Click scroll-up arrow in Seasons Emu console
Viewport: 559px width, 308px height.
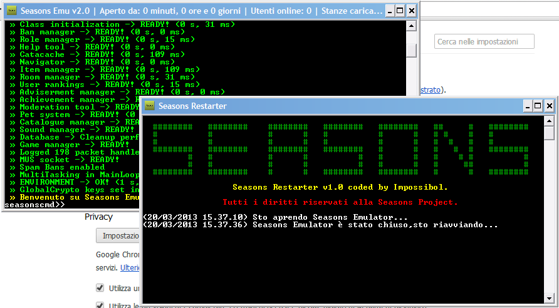[x=411, y=26]
